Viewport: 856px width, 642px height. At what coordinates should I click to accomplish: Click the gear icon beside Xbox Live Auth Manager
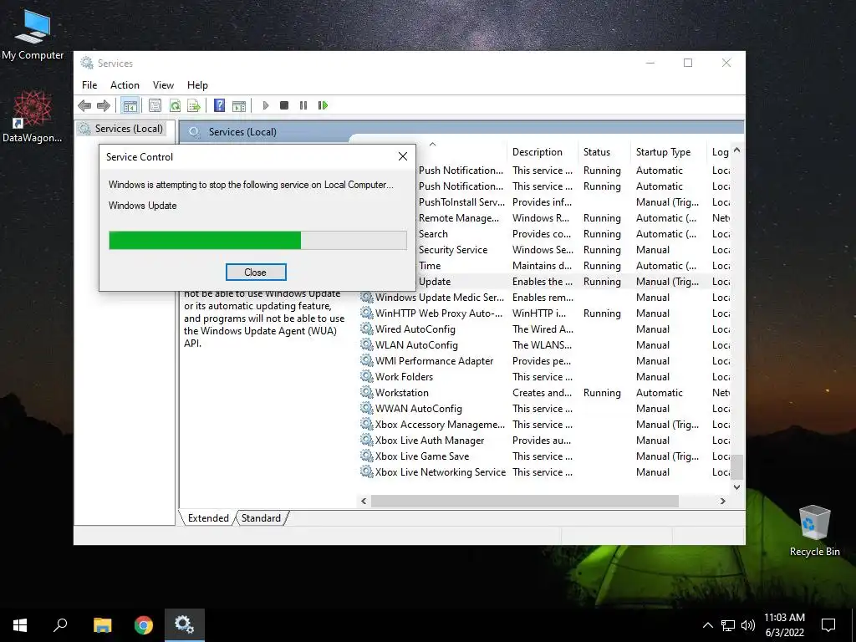tap(366, 440)
